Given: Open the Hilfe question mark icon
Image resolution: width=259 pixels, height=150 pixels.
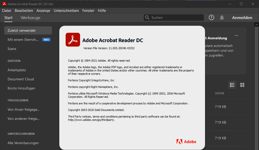Looking at the screenshot, I should pyautogui.click(x=211, y=17).
